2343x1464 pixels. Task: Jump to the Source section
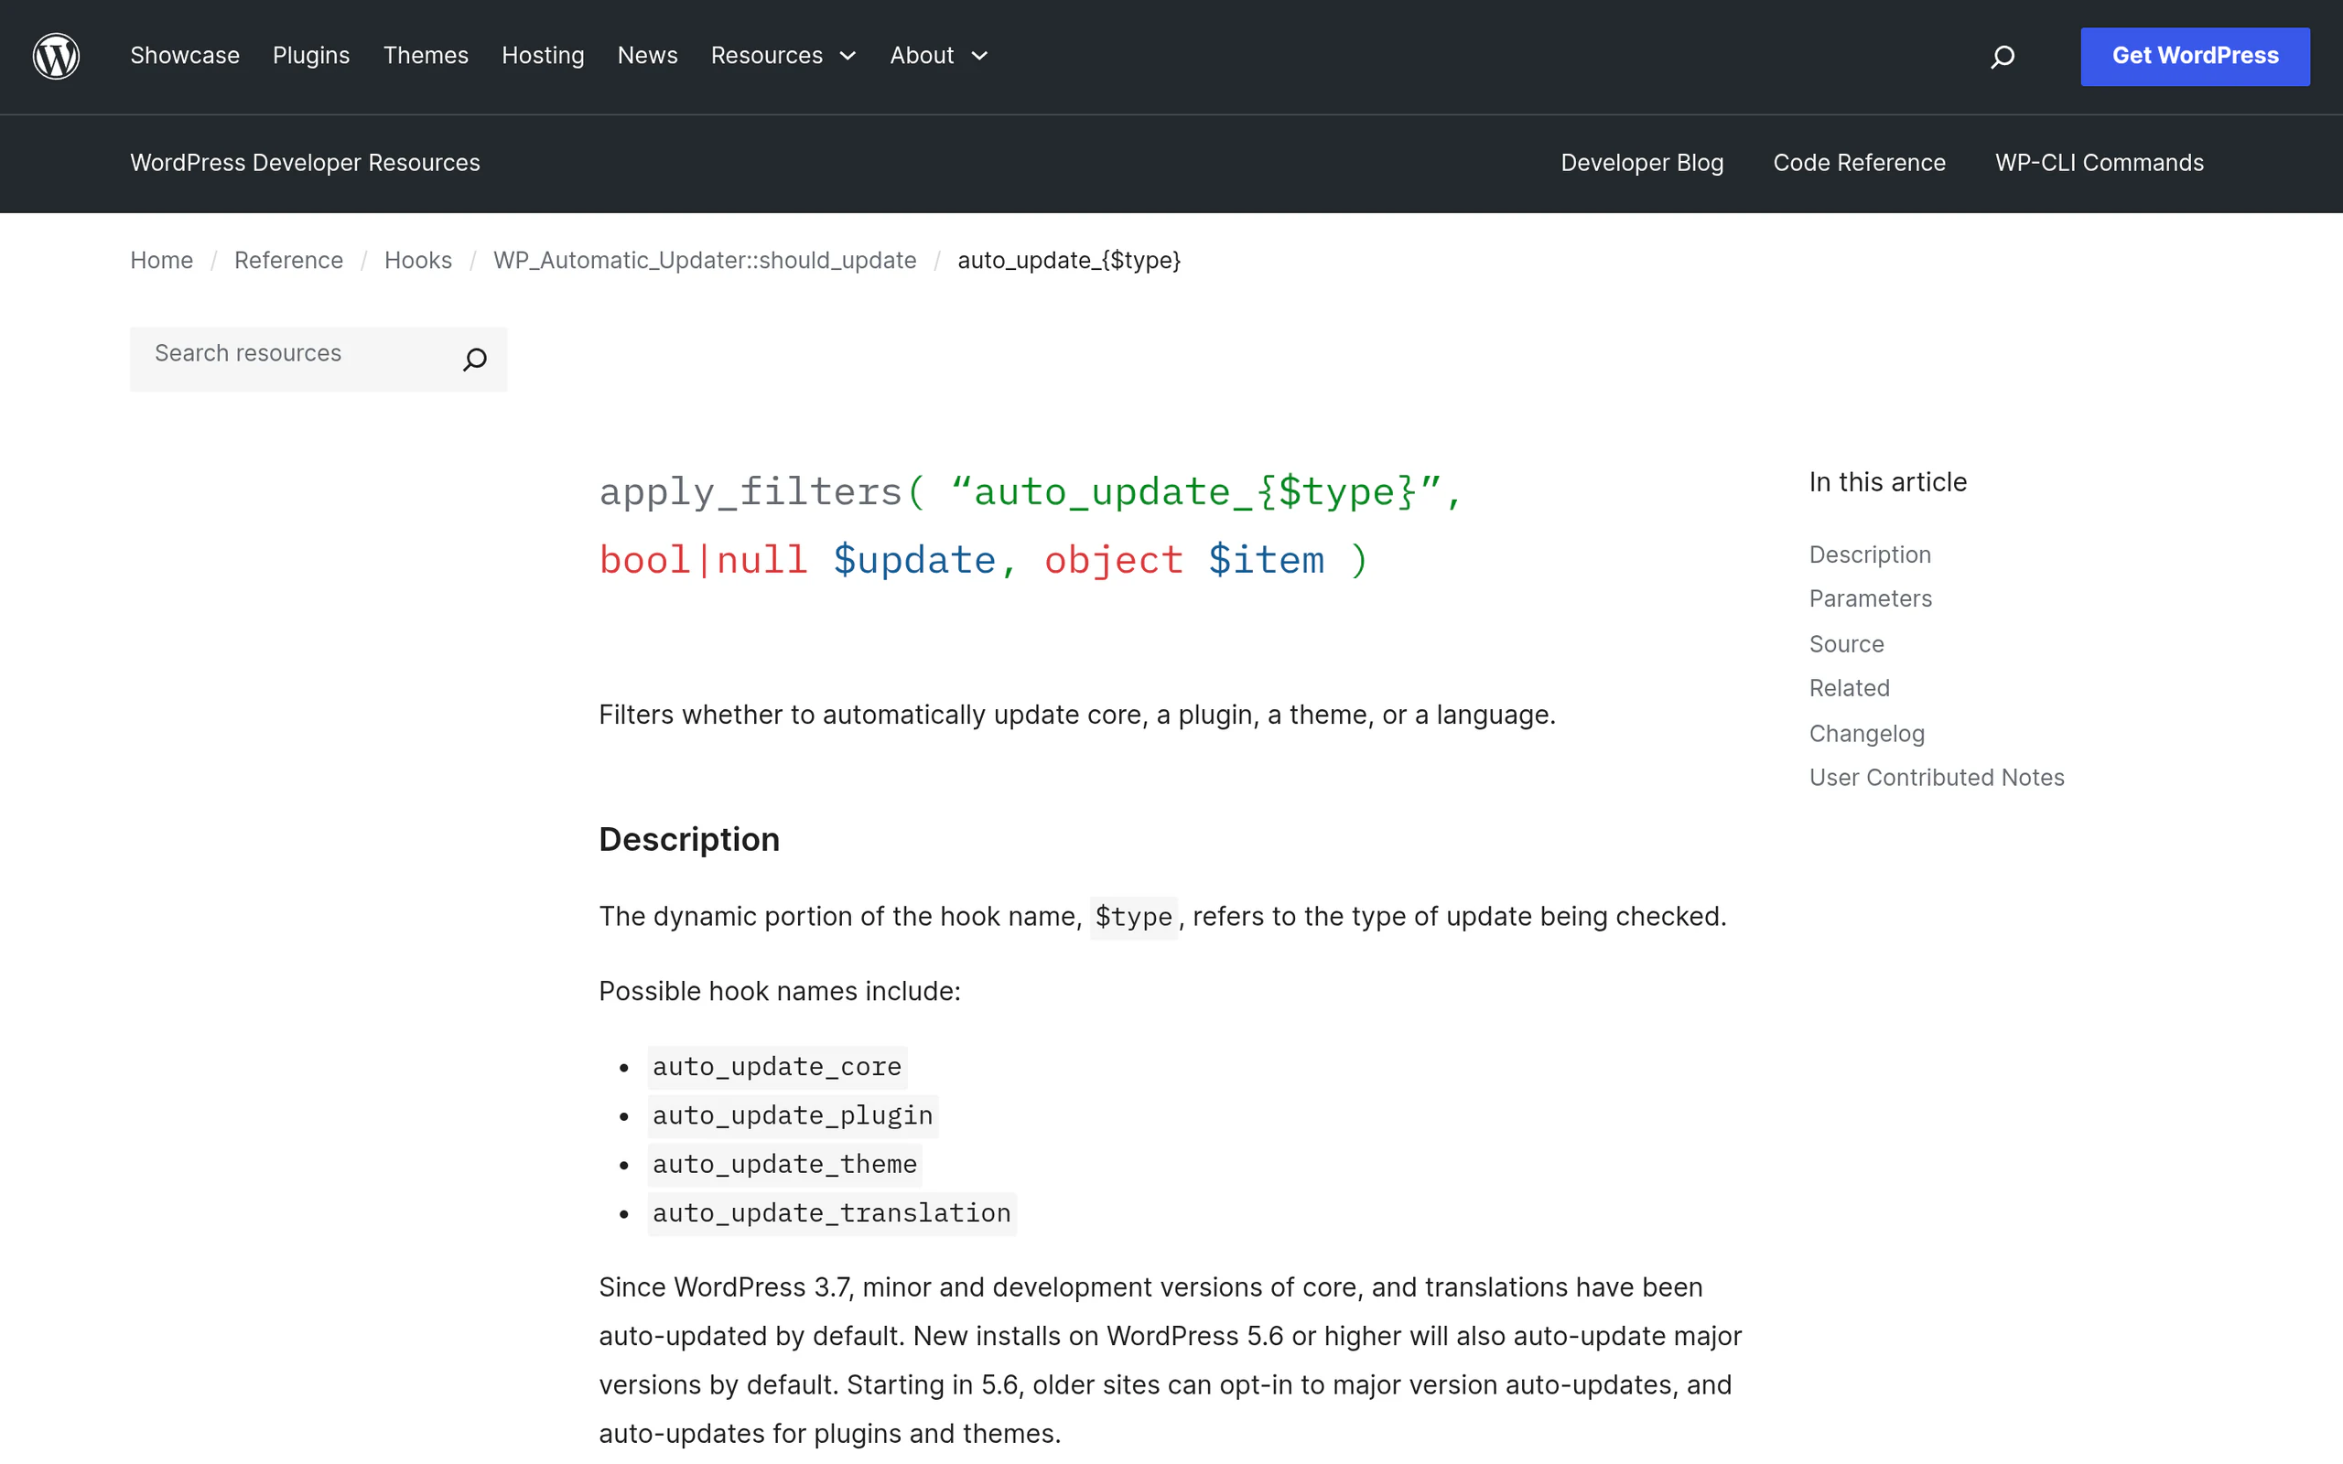point(1846,644)
